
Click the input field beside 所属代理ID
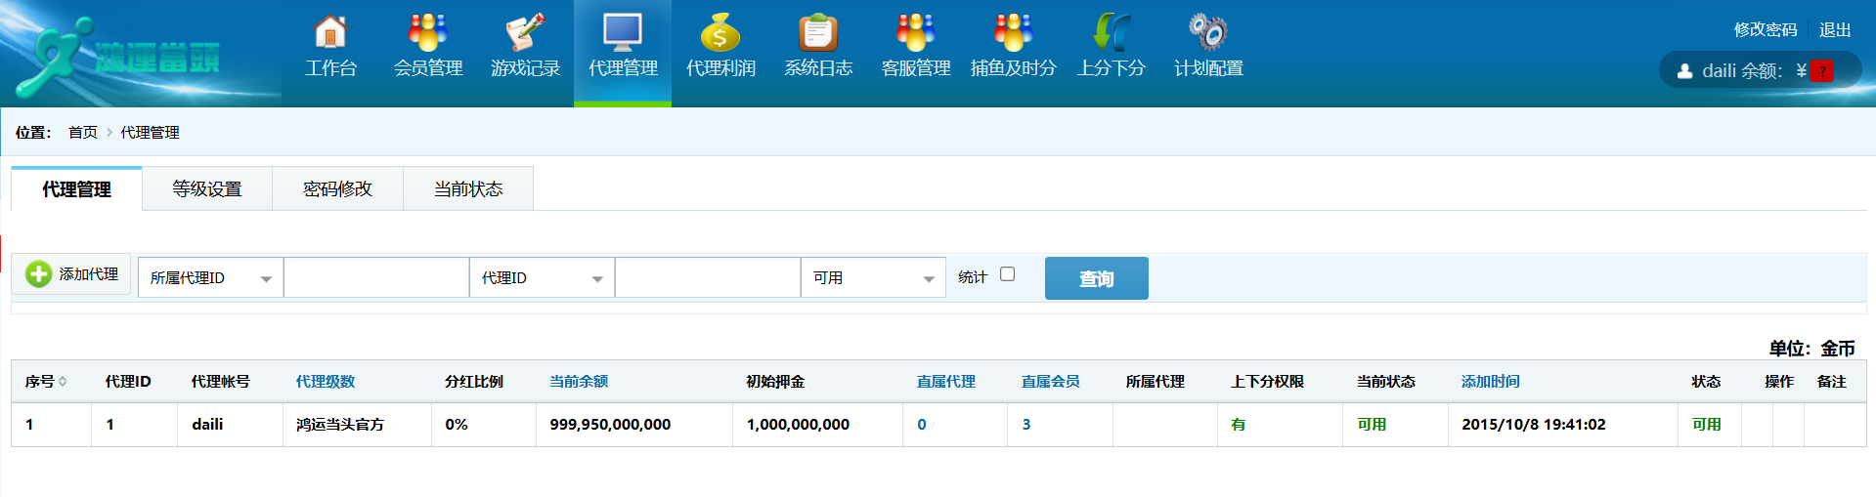[x=376, y=278]
